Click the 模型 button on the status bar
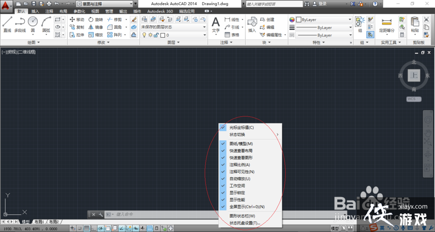The width and height of the screenshot is (435, 232). coord(335,229)
